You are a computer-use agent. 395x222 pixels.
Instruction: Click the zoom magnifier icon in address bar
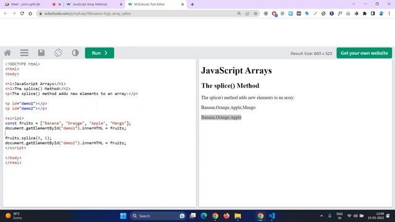click(x=239, y=14)
